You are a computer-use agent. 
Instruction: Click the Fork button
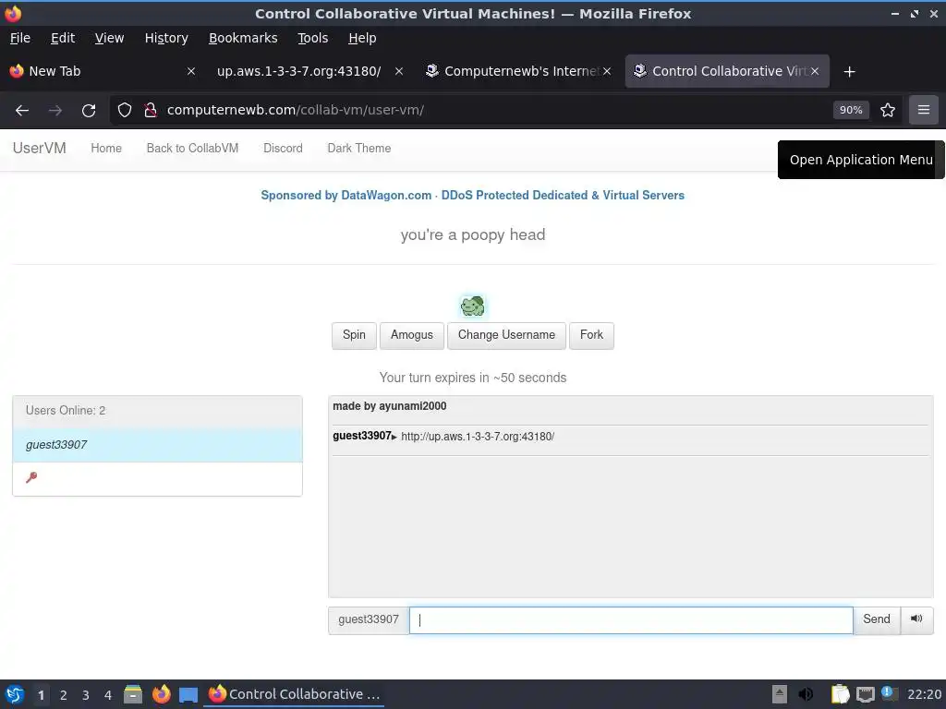point(591,335)
